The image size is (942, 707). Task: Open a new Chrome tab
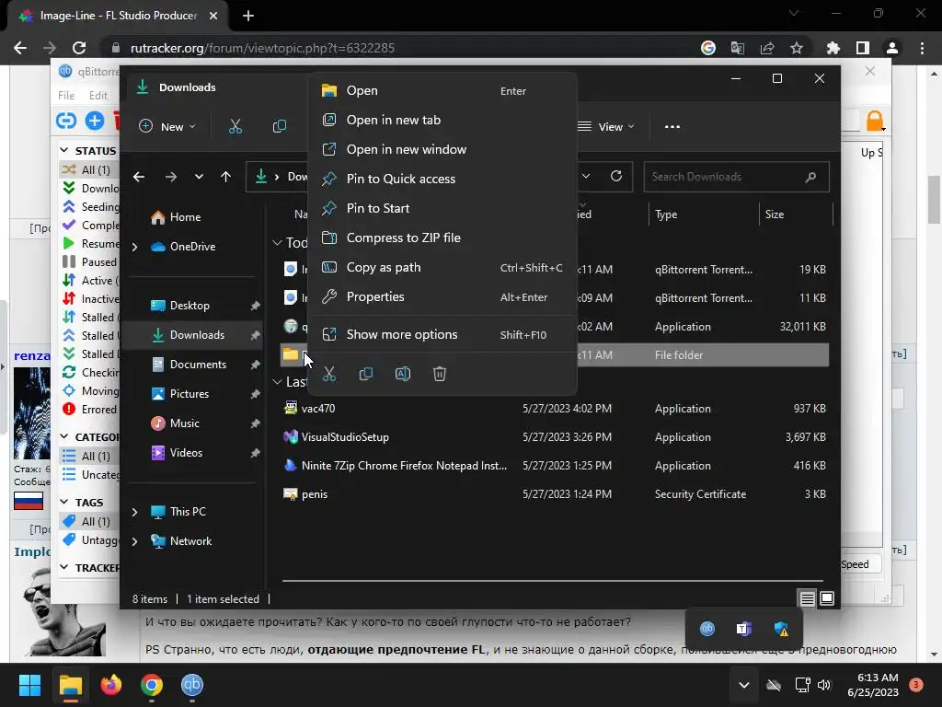click(x=248, y=16)
